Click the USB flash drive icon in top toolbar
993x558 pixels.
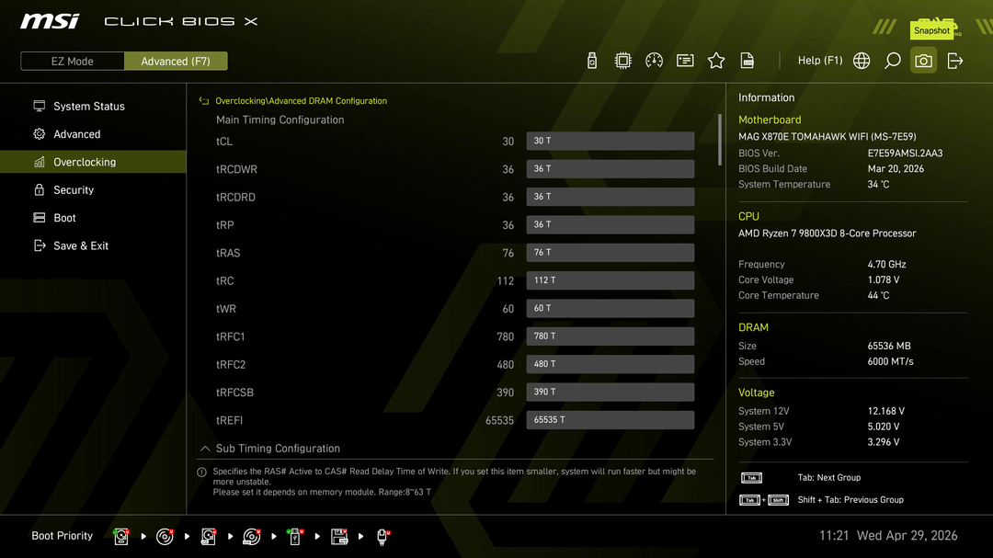tap(592, 61)
